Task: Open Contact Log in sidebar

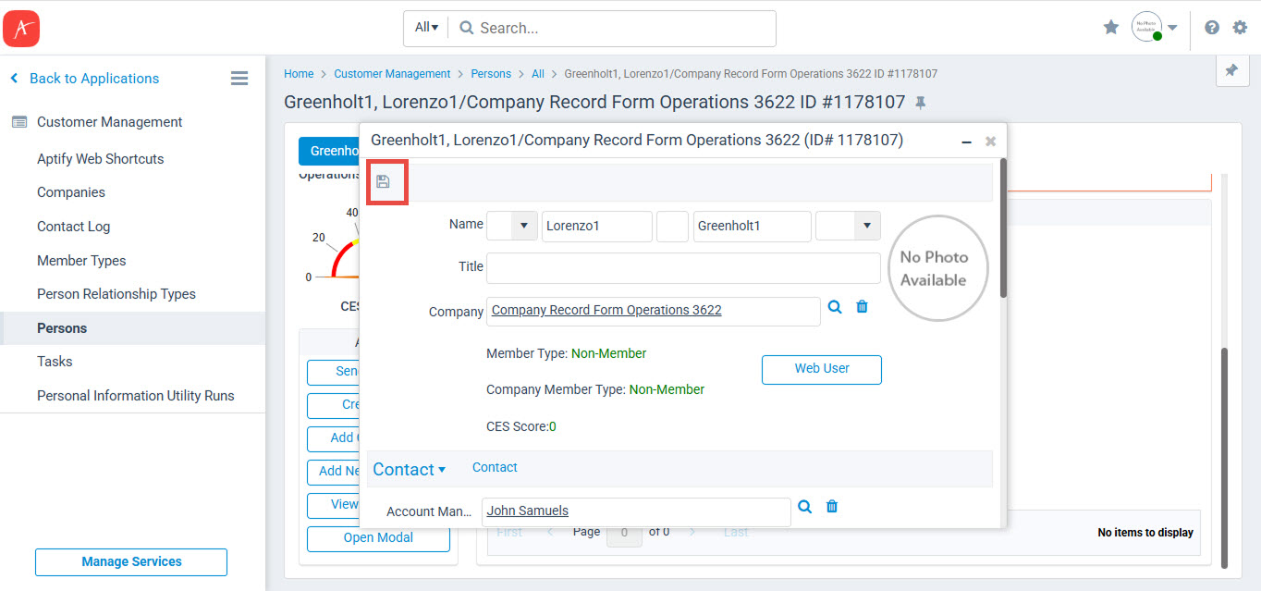Action: [x=74, y=227]
